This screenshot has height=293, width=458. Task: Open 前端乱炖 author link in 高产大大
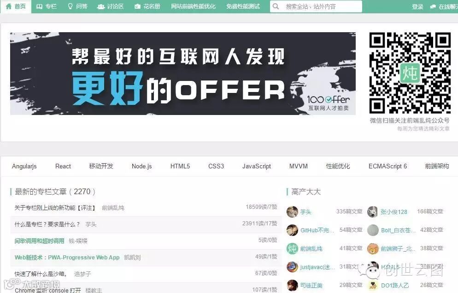click(311, 249)
